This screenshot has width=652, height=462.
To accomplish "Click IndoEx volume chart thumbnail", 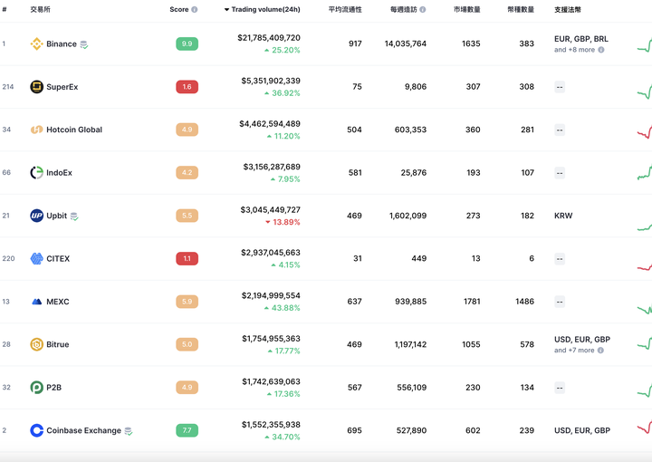I will (645, 172).
